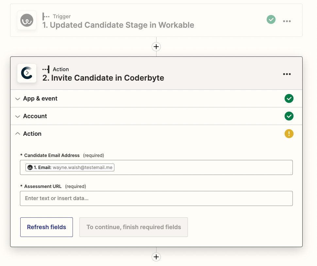Expand the Account section chevron
317x266 pixels.
coord(18,116)
